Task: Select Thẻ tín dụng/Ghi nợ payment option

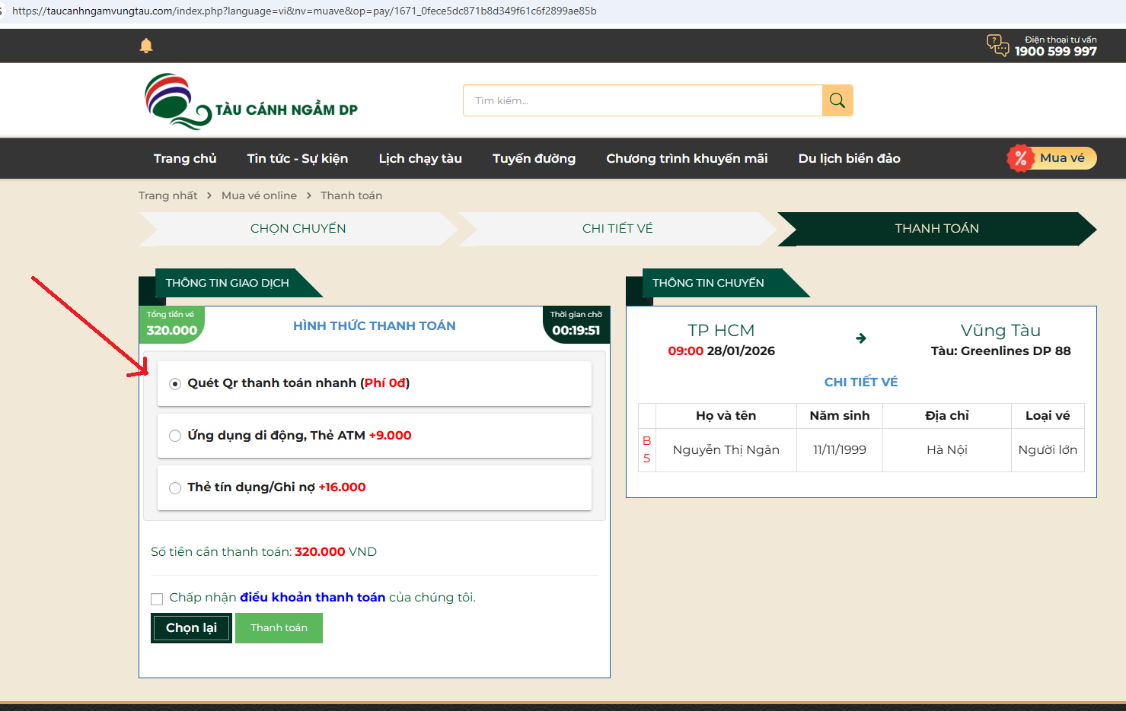Action: tap(175, 487)
